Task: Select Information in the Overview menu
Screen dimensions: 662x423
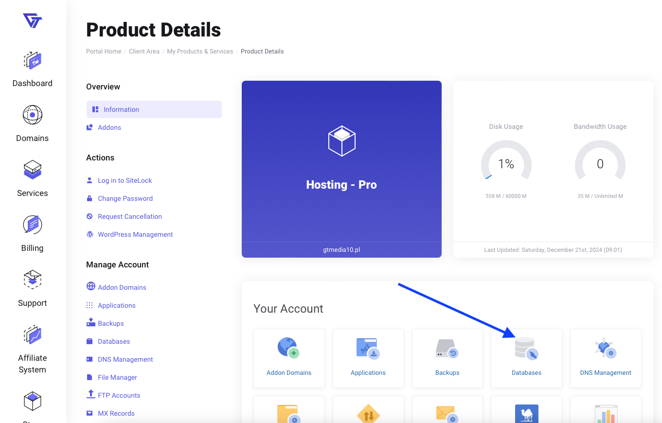Action: [x=154, y=109]
